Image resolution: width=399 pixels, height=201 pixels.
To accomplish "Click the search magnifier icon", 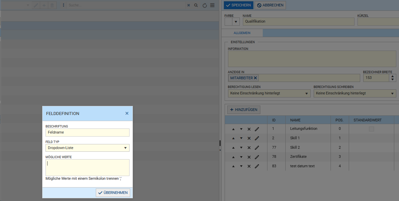I will pyautogui.click(x=196, y=5).
